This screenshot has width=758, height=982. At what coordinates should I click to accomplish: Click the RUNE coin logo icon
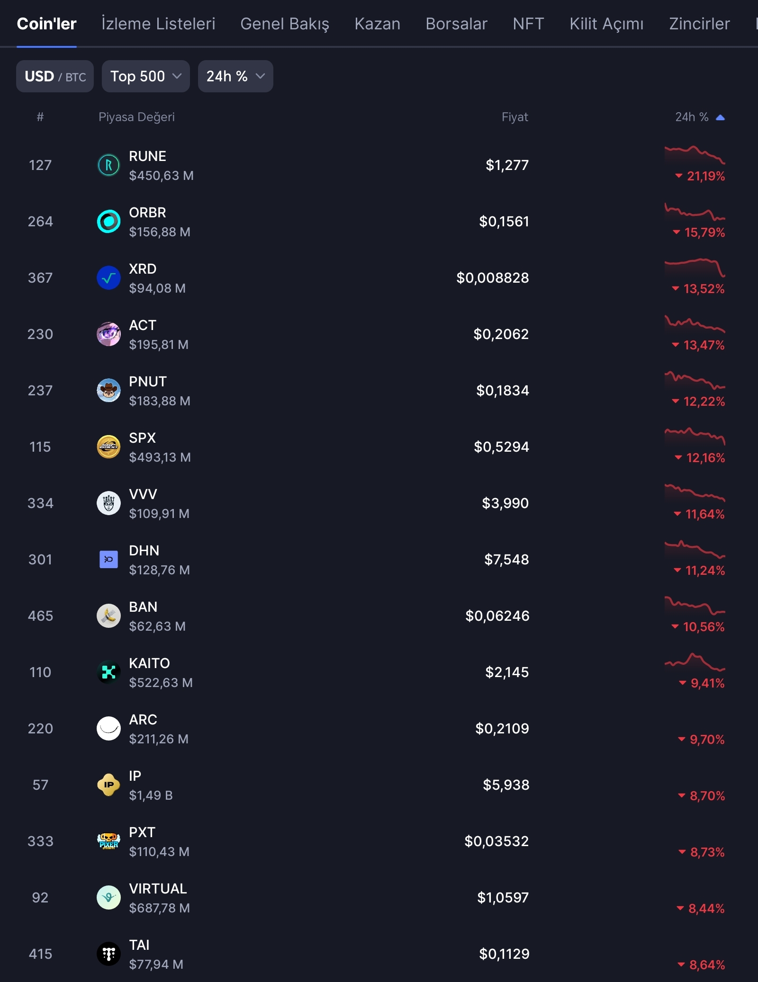click(x=108, y=165)
